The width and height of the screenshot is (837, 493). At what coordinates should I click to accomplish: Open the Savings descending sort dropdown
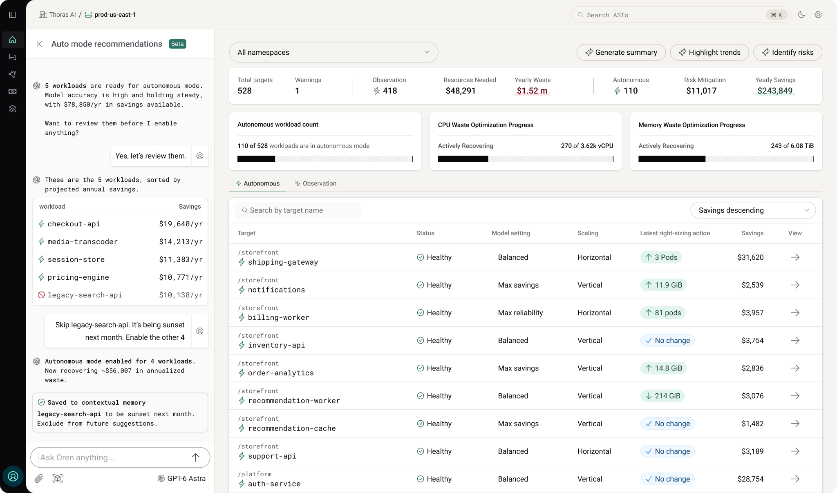point(753,210)
